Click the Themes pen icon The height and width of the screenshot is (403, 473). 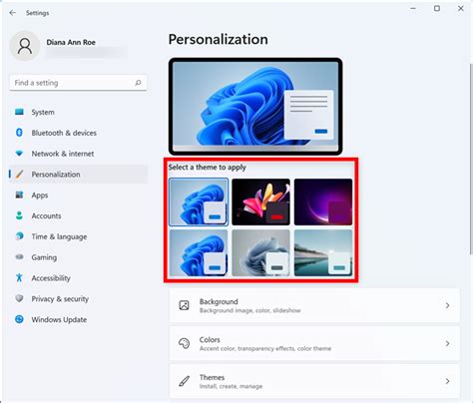184,381
